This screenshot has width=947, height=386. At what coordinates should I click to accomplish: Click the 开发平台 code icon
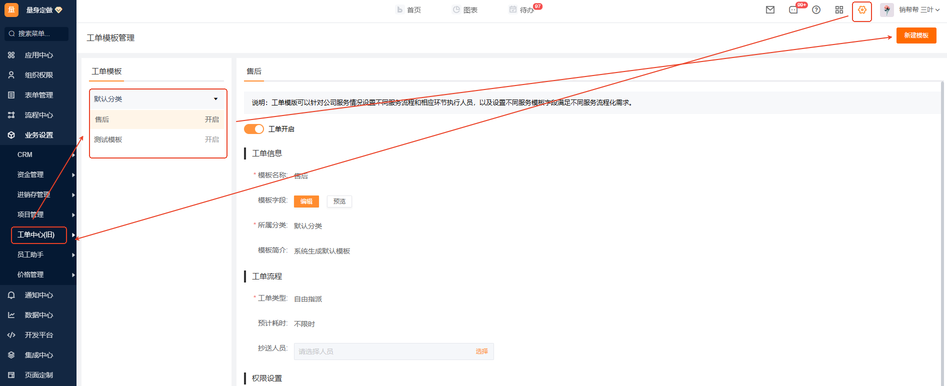pyautogui.click(x=11, y=335)
